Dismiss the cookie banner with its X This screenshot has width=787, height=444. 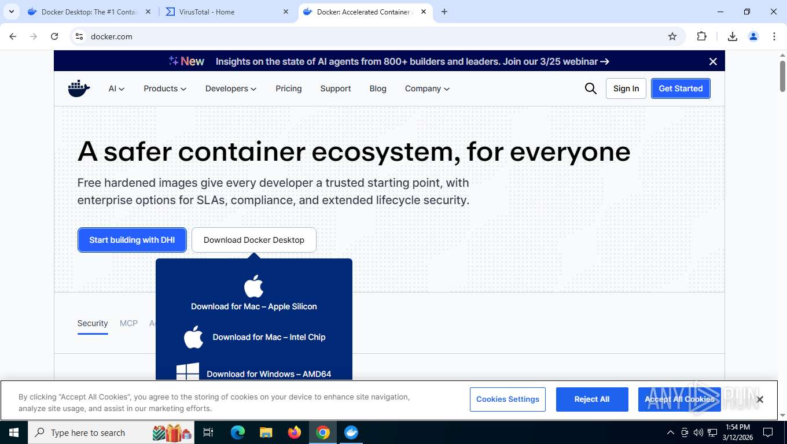[x=760, y=399]
